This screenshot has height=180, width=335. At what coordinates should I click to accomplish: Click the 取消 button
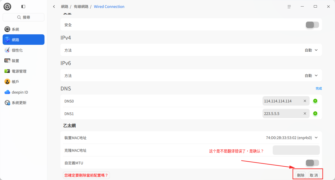click(x=314, y=175)
